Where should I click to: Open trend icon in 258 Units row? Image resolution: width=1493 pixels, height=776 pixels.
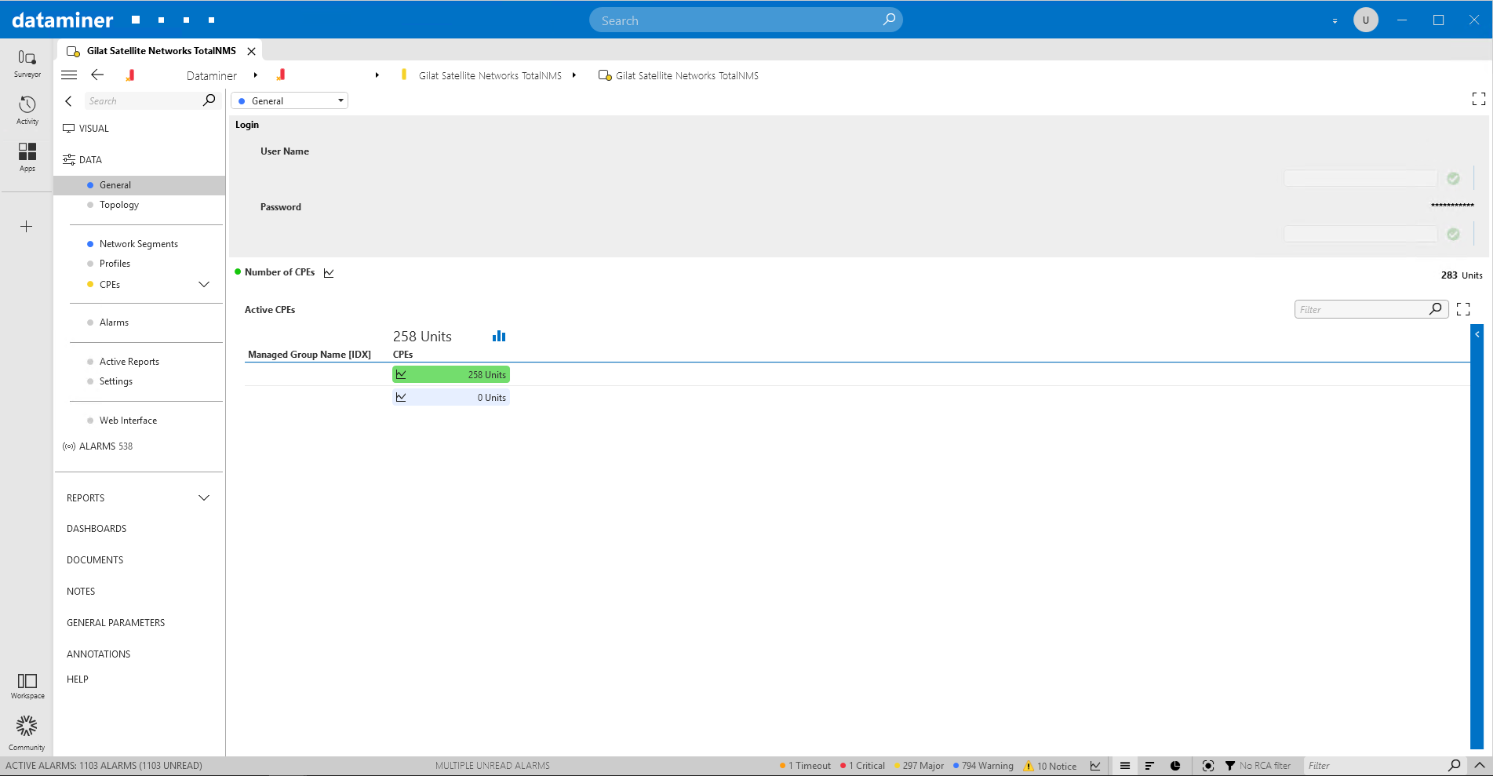[x=401, y=375]
